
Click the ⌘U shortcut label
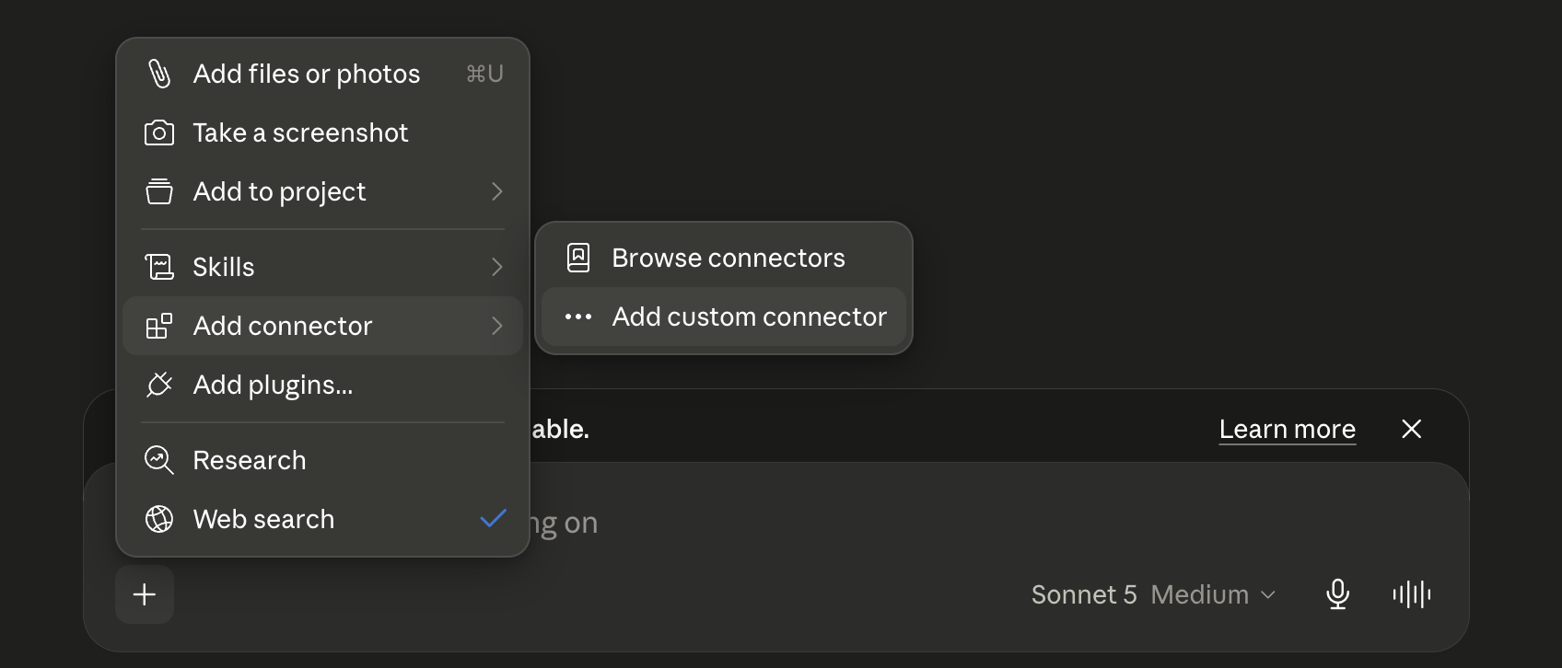[484, 74]
